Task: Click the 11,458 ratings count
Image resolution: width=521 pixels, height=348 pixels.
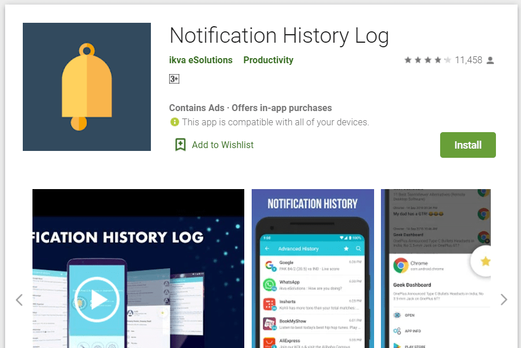Action: (468, 60)
